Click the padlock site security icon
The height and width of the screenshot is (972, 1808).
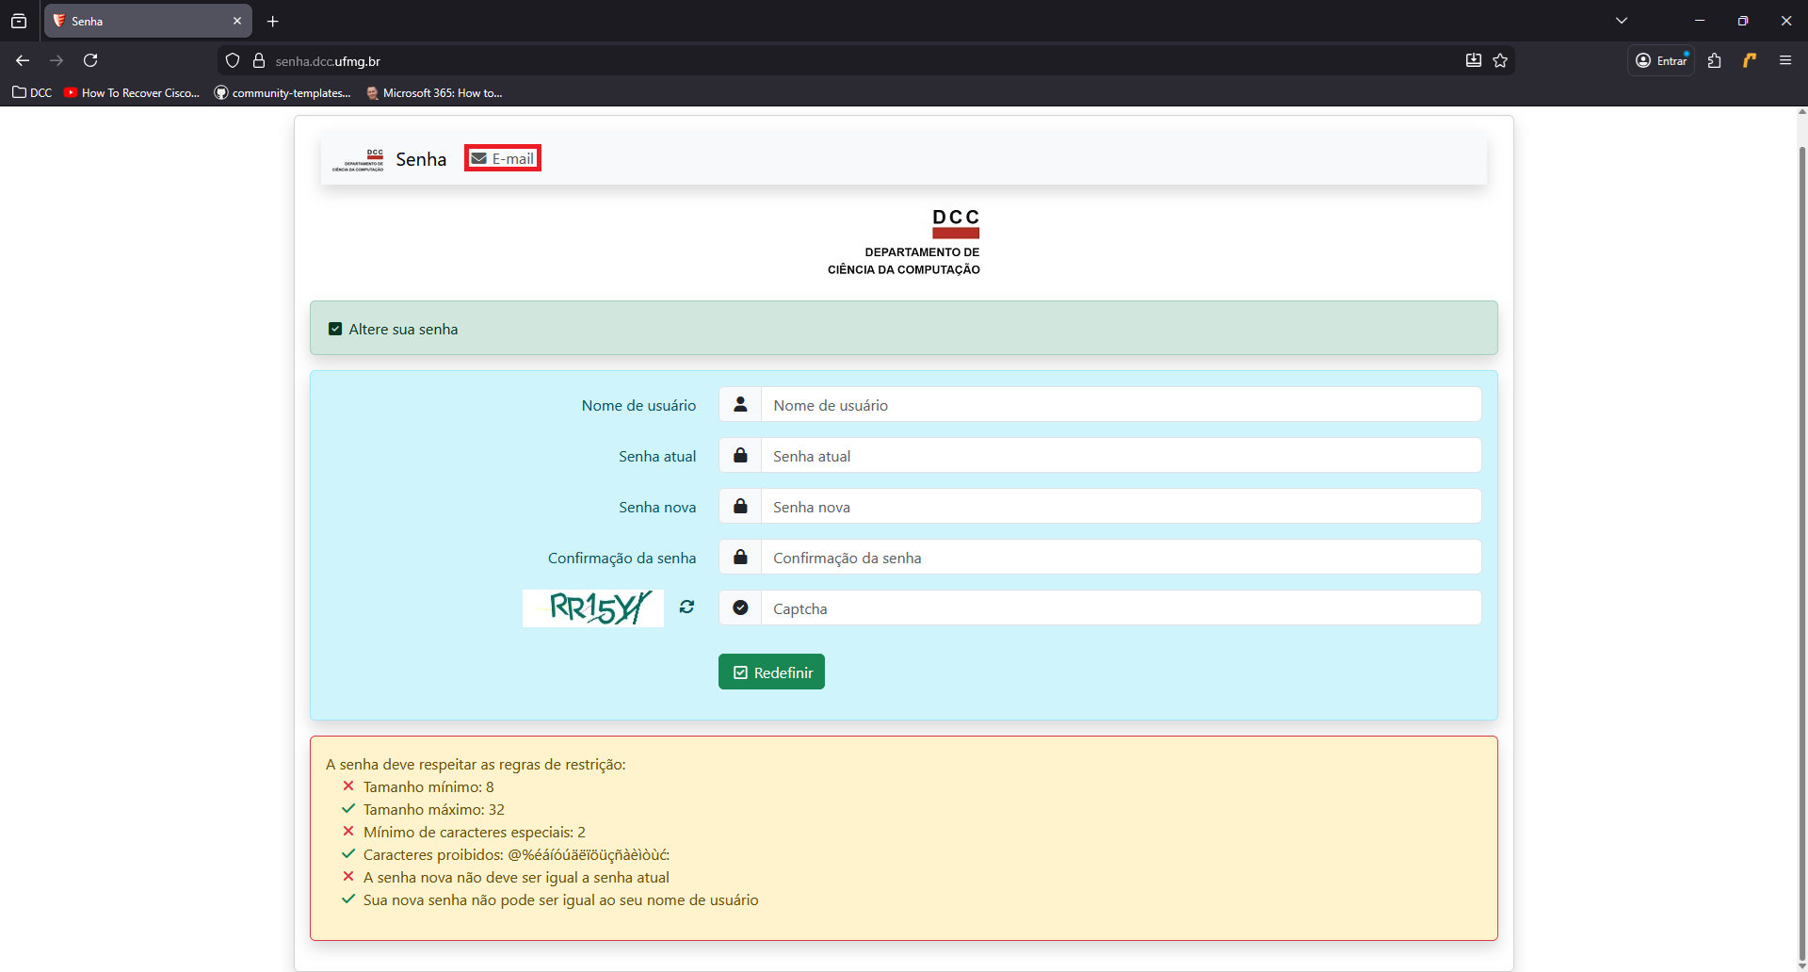pyautogui.click(x=259, y=61)
